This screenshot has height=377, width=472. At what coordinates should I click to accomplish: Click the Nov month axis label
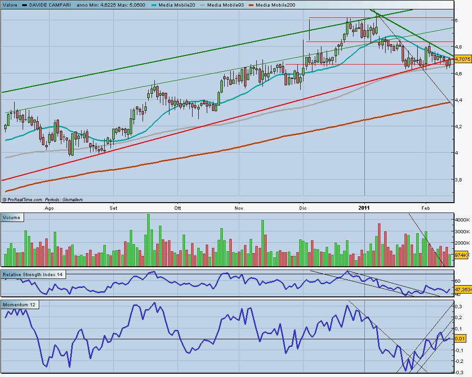[x=239, y=208]
